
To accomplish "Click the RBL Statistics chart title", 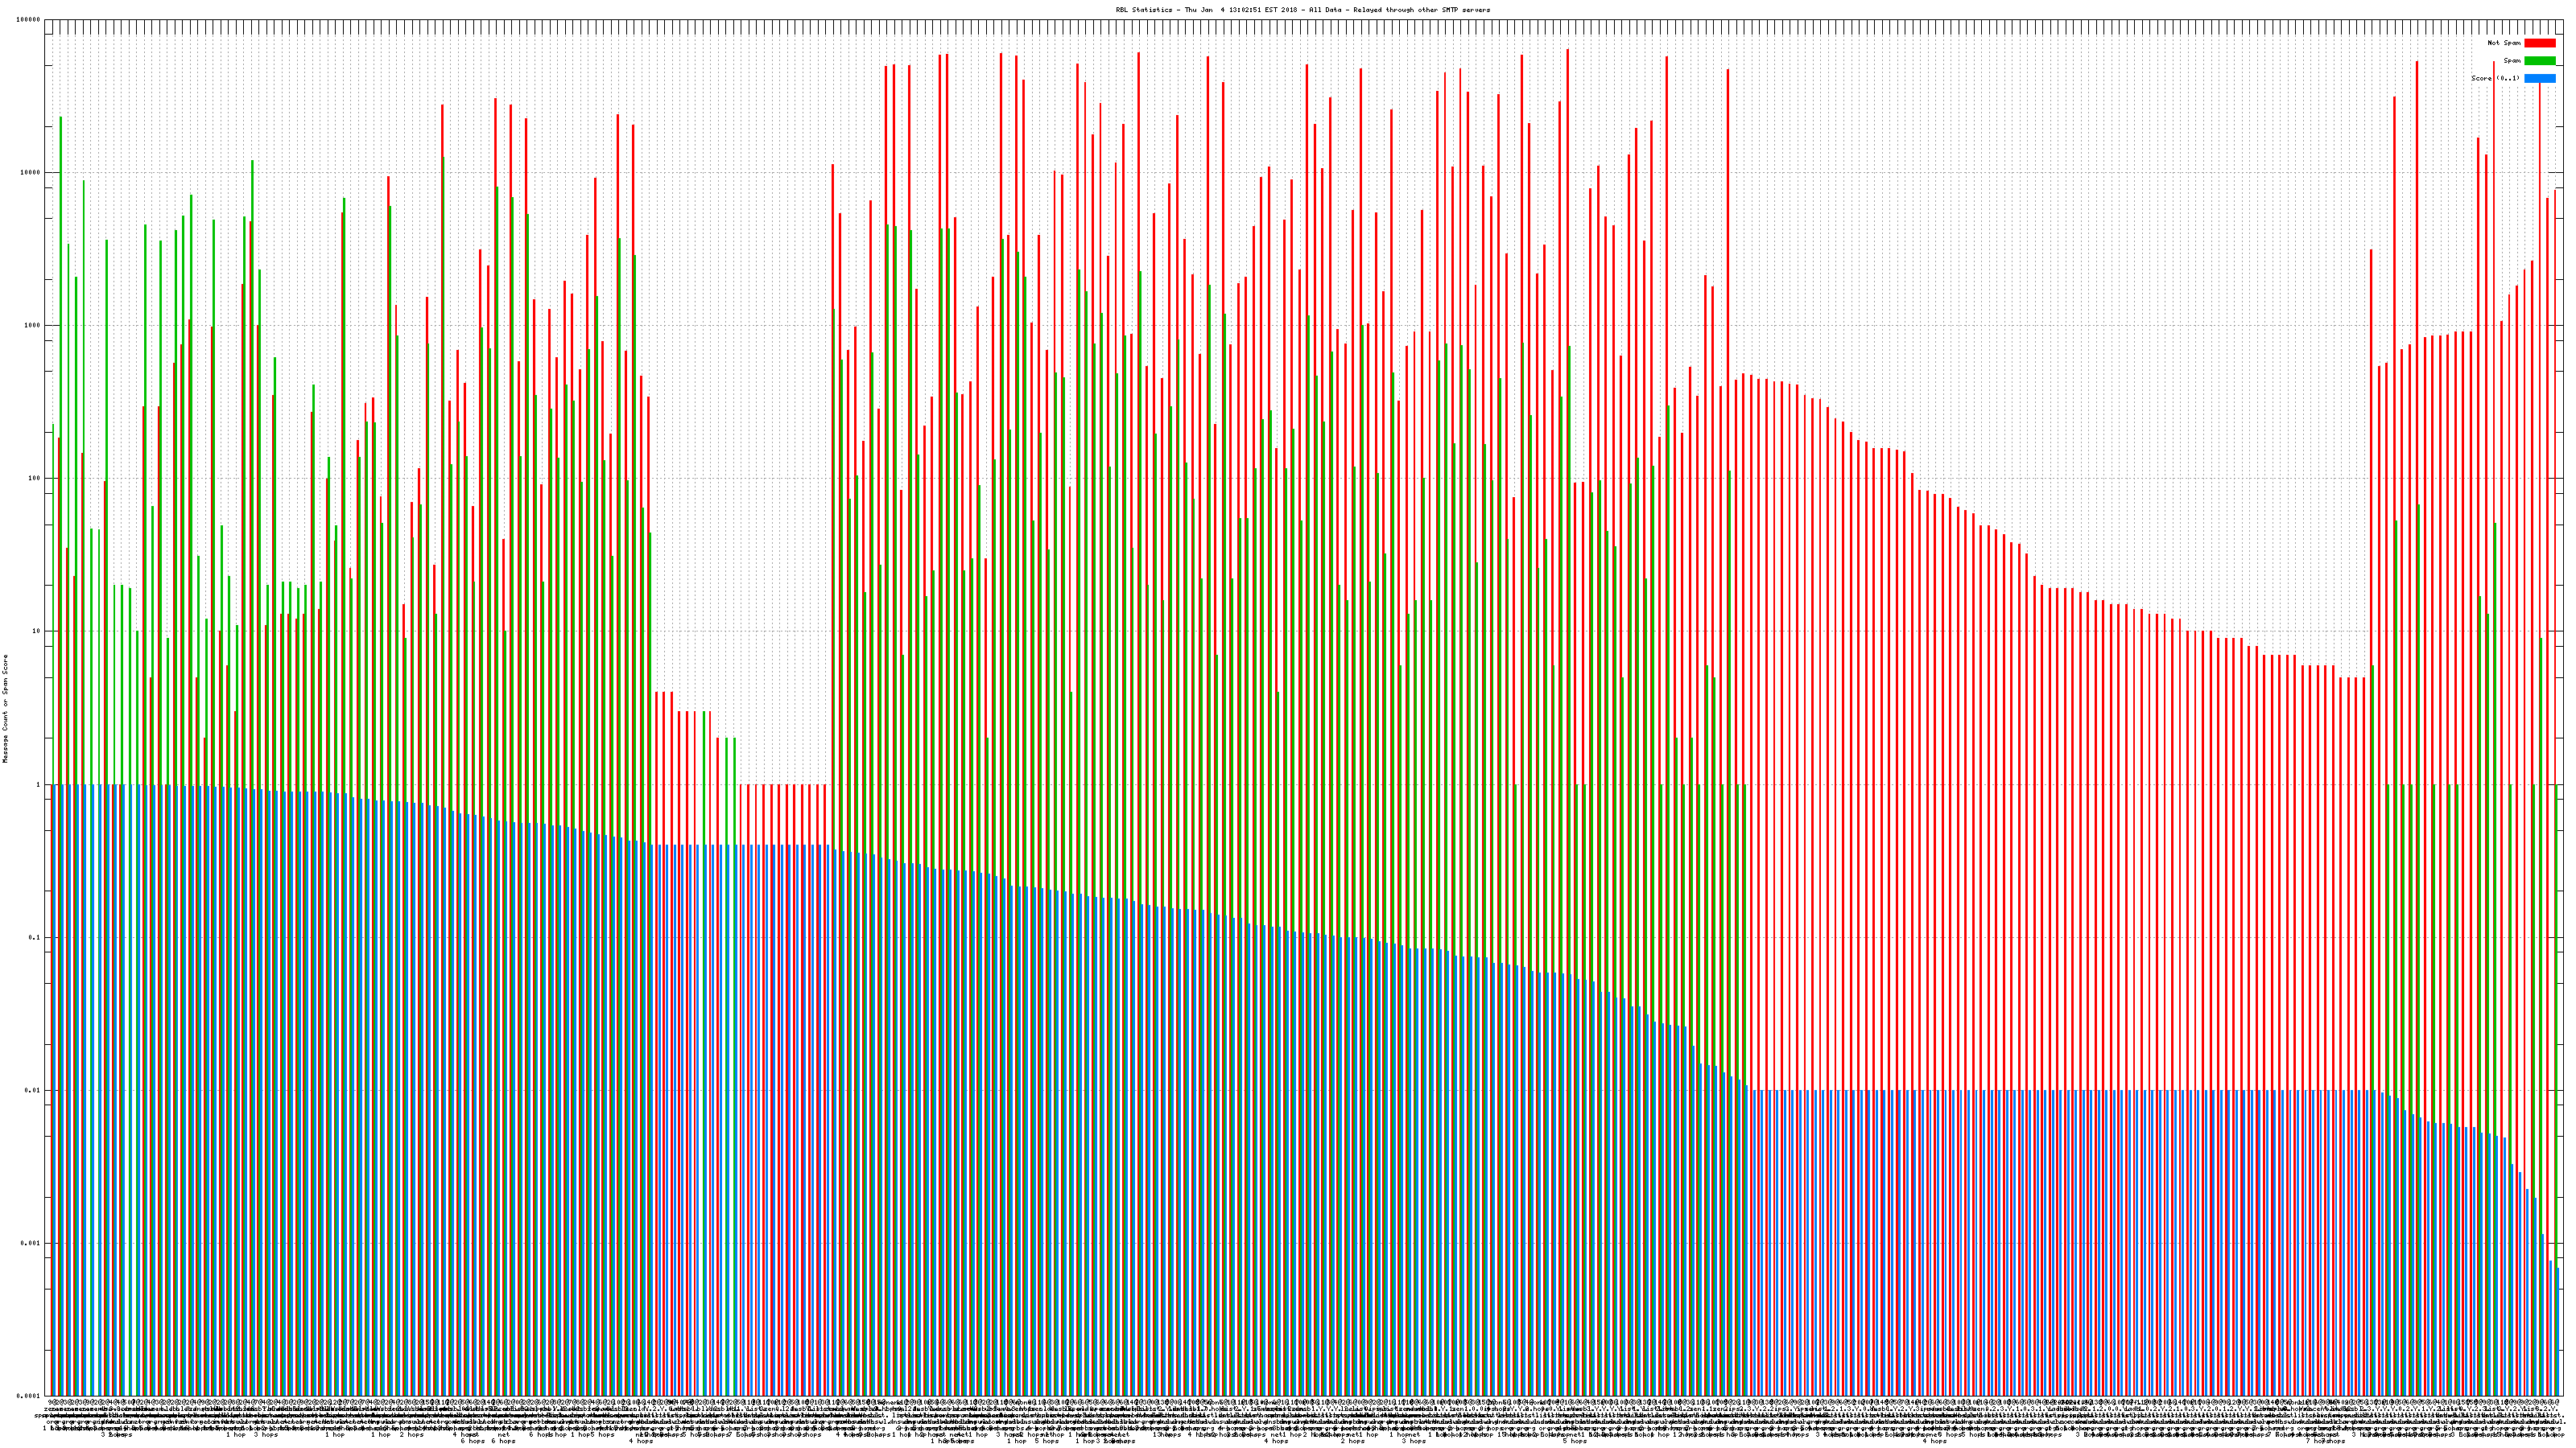I will pyautogui.click(x=1302, y=10).
